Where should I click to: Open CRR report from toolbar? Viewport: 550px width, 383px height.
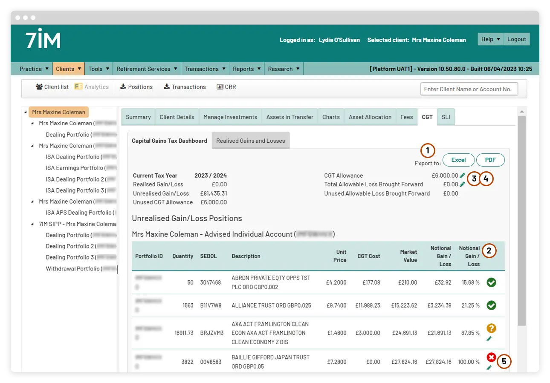tap(226, 87)
